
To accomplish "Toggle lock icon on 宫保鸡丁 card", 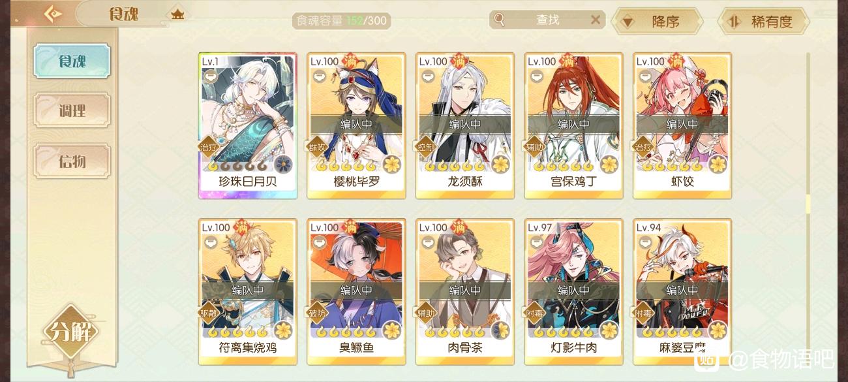I will point(537,77).
